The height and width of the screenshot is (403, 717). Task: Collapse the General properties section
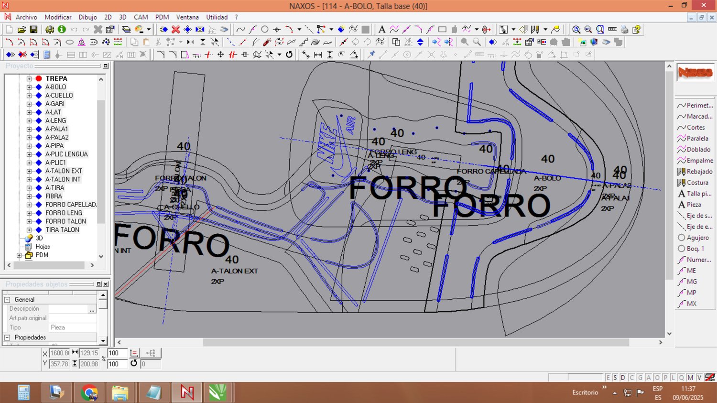[x=7, y=300]
